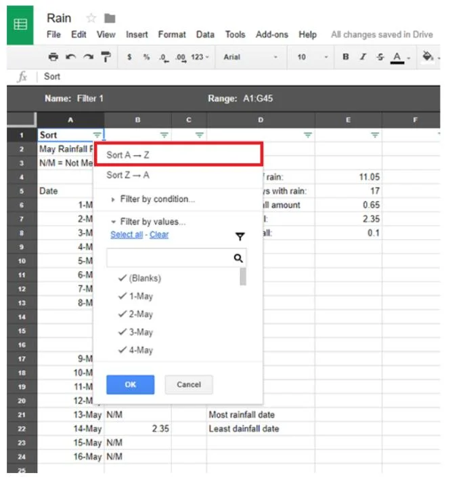Click the OK button

(130, 384)
